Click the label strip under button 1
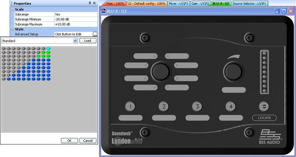 pyautogui.click(x=130, y=118)
